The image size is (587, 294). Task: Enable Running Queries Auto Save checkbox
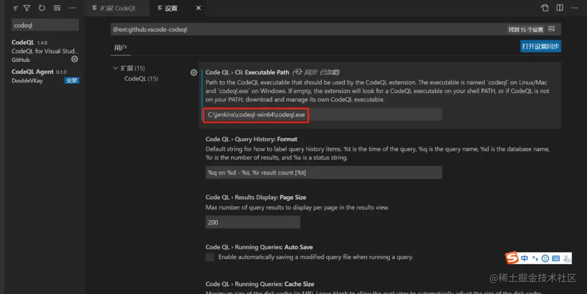coord(210,257)
